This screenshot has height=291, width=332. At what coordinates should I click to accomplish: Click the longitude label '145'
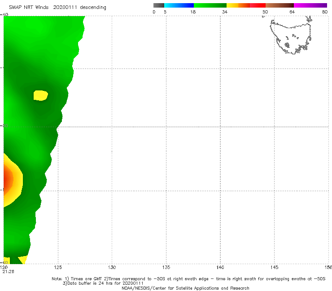pos(275,268)
